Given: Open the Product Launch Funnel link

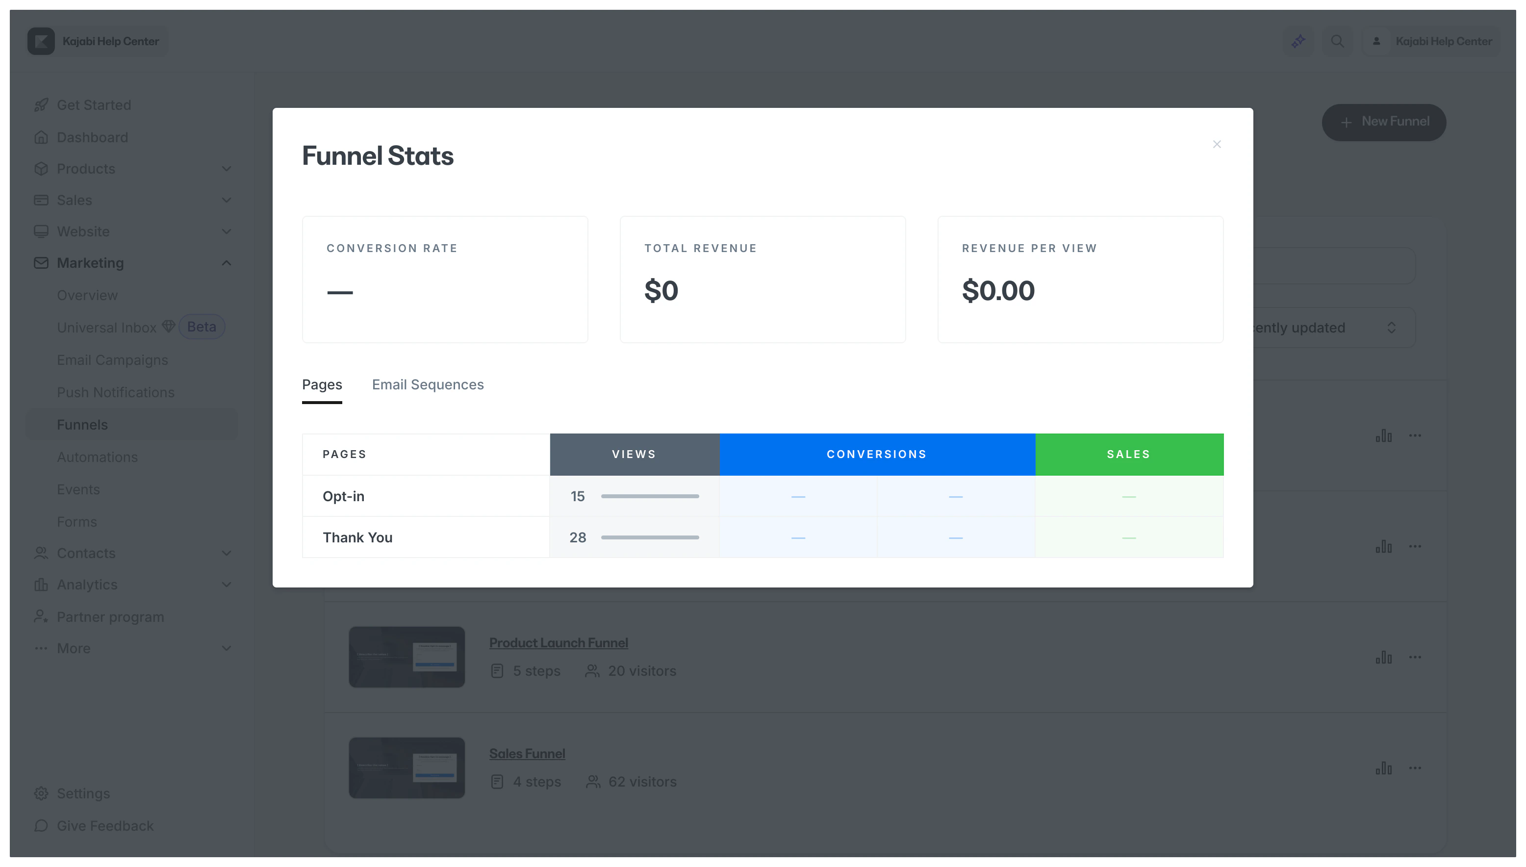Looking at the screenshot, I should pos(559,642).
